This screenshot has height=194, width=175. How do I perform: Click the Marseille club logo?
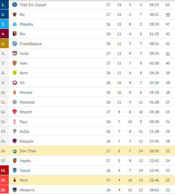click(14, 24)
